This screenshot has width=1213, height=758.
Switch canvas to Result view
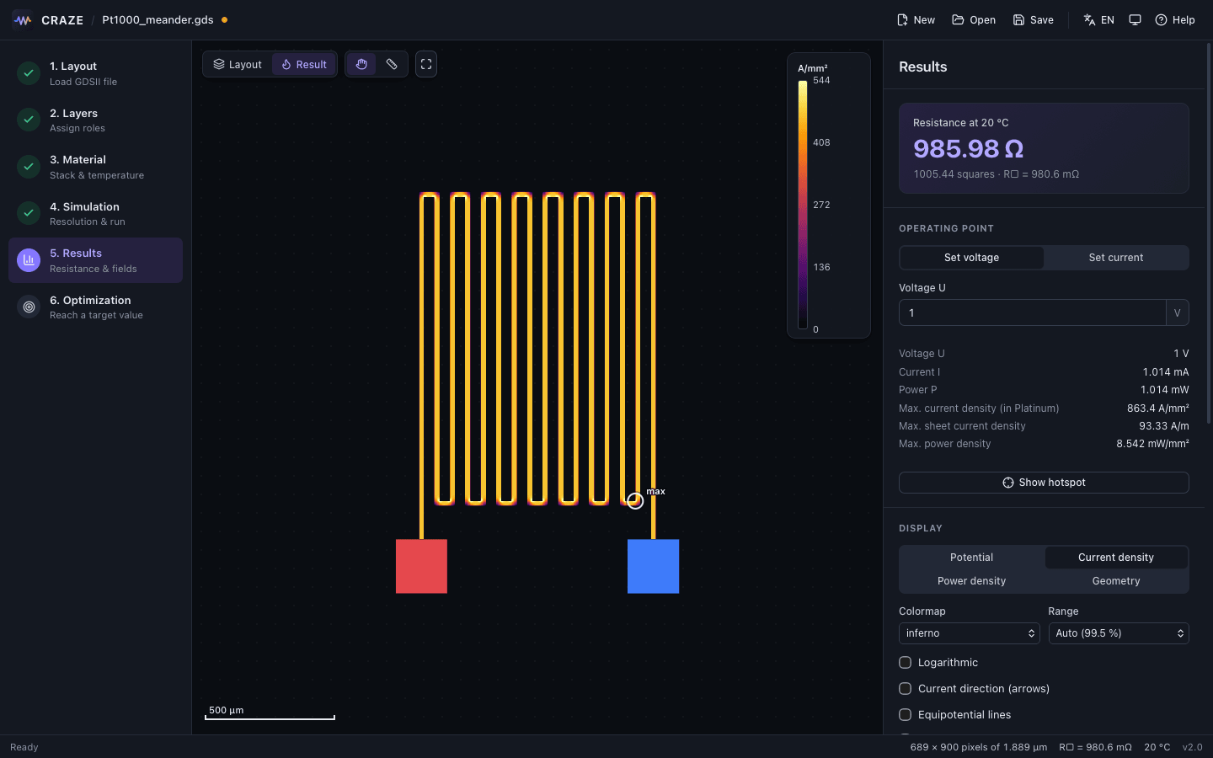point(304,64)
